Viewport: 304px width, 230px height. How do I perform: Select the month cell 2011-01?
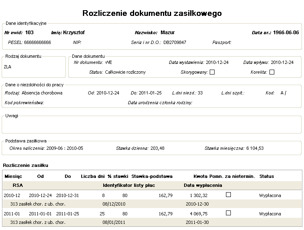(12, 214)
